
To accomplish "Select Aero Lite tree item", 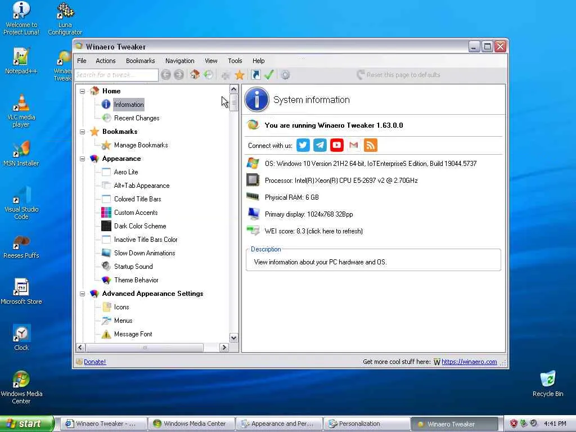I will coord(126,172).
